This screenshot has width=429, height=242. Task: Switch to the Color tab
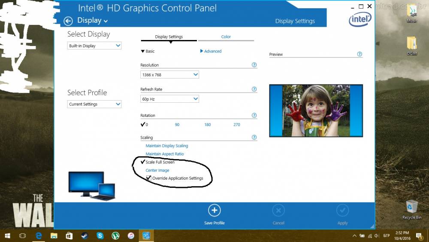[x=226, y=37]
